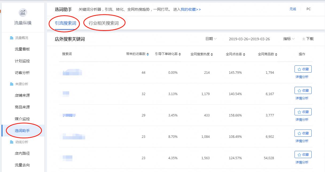Switch to the 引流搜索词 tab
This screenshot has width=325, height=172.
pos(65,23)
